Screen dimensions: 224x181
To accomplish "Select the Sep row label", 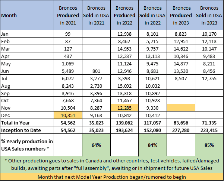I will (x=27, y=93).
